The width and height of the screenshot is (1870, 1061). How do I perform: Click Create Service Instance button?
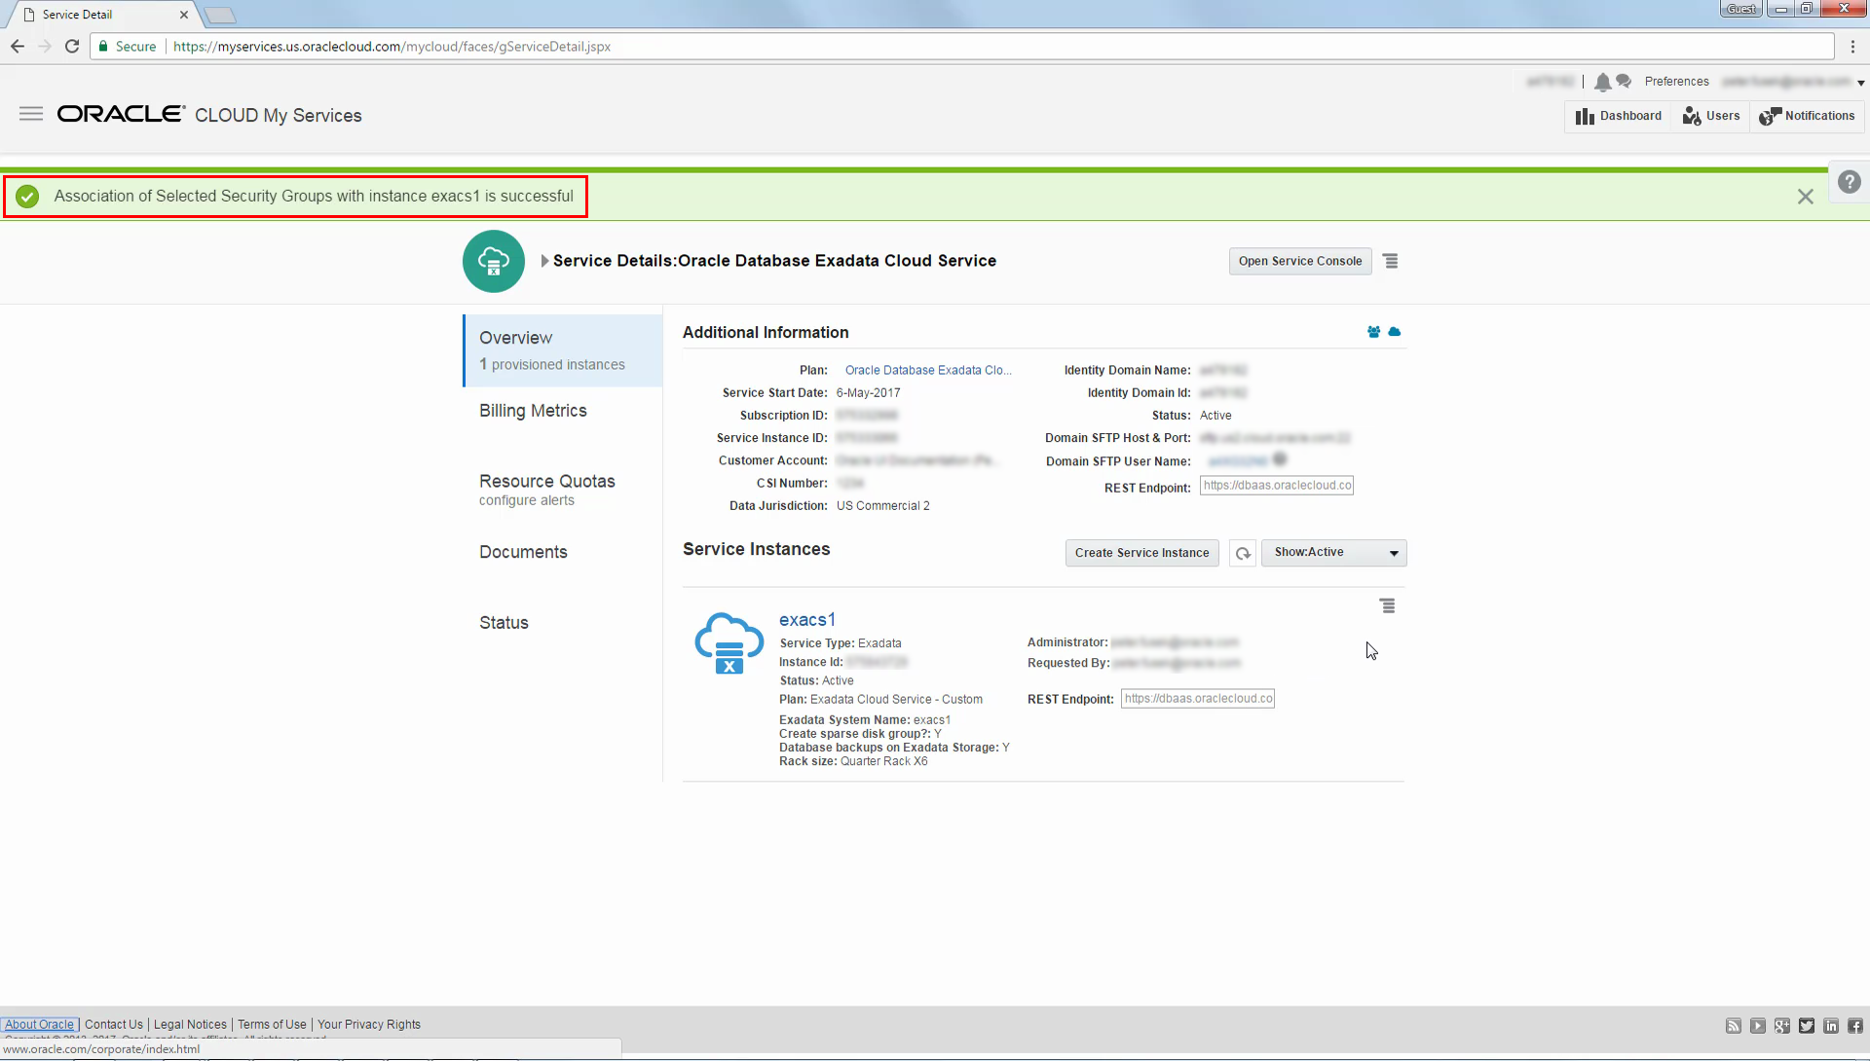[1141, 553]
